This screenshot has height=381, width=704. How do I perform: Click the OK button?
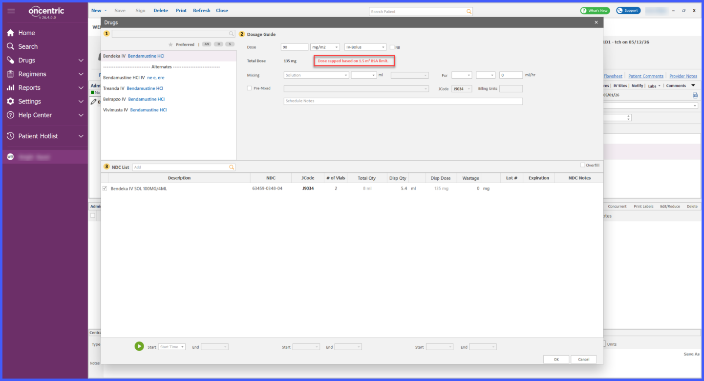click(x=556, y=359)
